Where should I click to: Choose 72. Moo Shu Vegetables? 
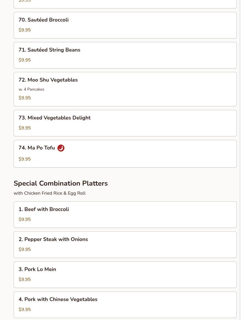pos(48,80)
